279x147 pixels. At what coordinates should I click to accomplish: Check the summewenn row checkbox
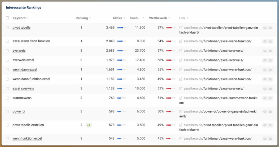7,98
